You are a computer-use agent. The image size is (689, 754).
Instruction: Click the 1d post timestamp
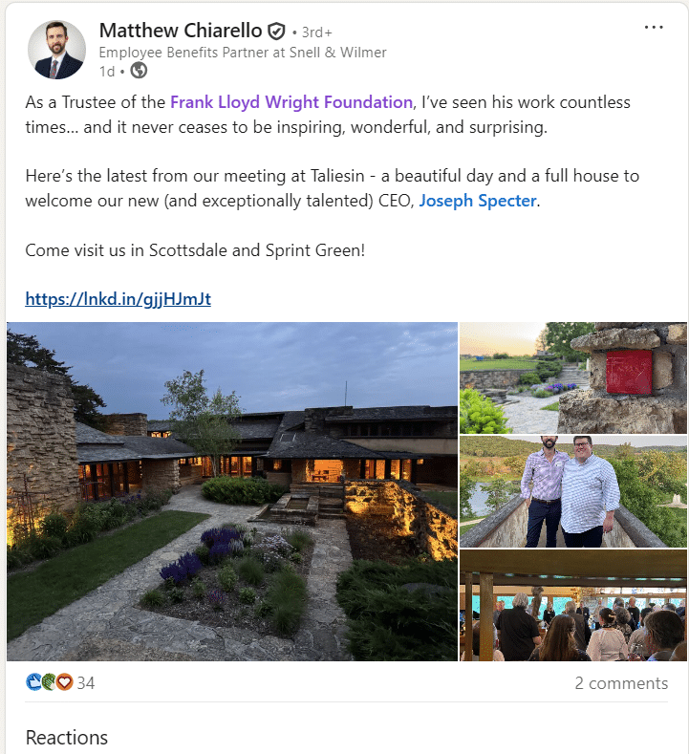click(106, 70)
